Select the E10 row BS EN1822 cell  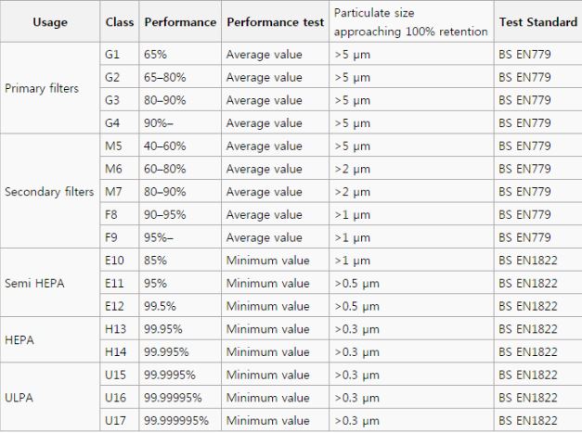[537, 260]
